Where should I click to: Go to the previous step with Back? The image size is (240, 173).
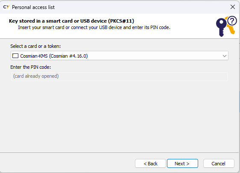[150, 164]
